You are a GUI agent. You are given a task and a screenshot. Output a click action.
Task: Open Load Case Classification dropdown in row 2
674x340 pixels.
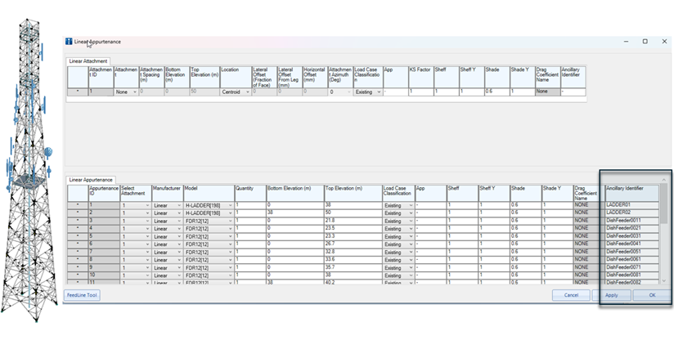tap(411, 212)
